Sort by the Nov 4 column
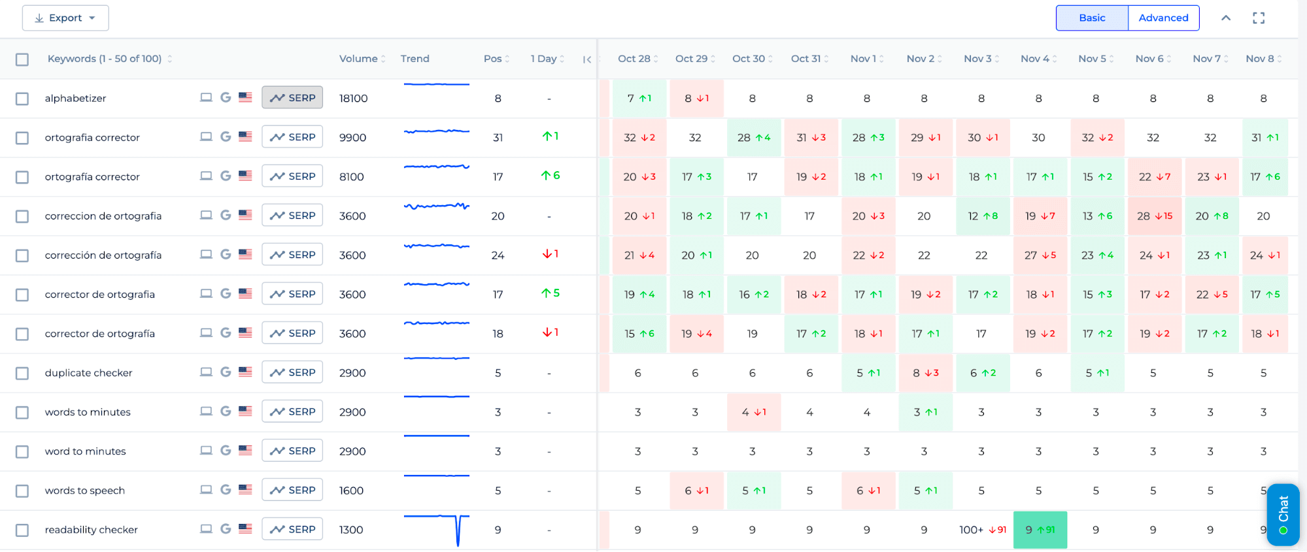 [x=1038, y=59]
